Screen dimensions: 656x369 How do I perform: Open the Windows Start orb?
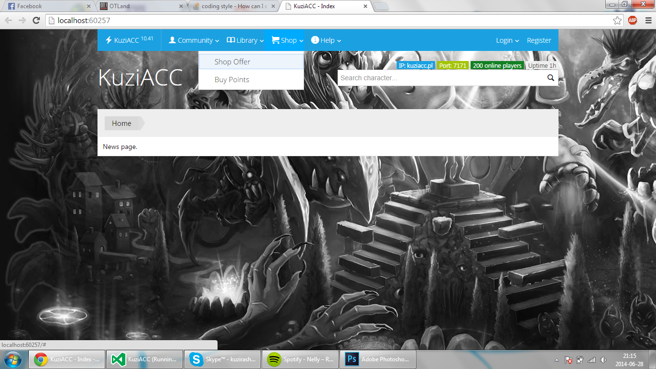point(13,359)
